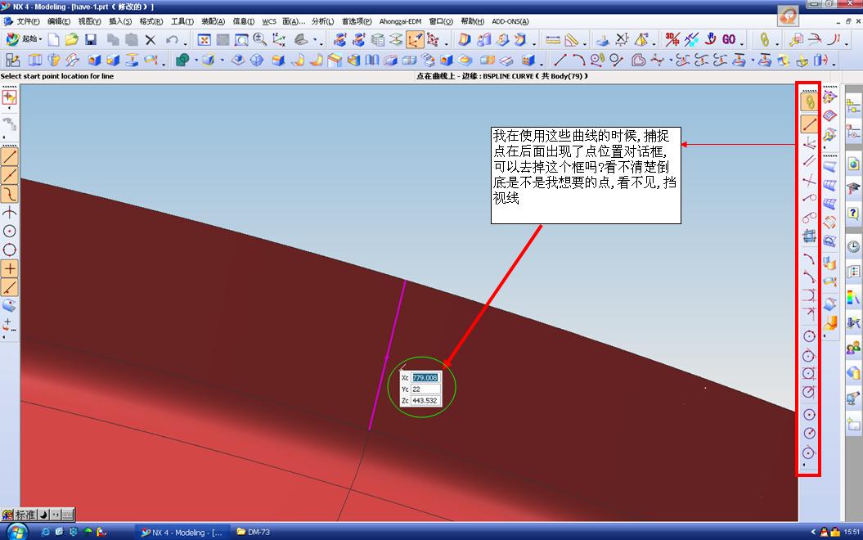Select the circle tool in left toolbar
This screenshot has width=863, height=540.
coord(9,232)
